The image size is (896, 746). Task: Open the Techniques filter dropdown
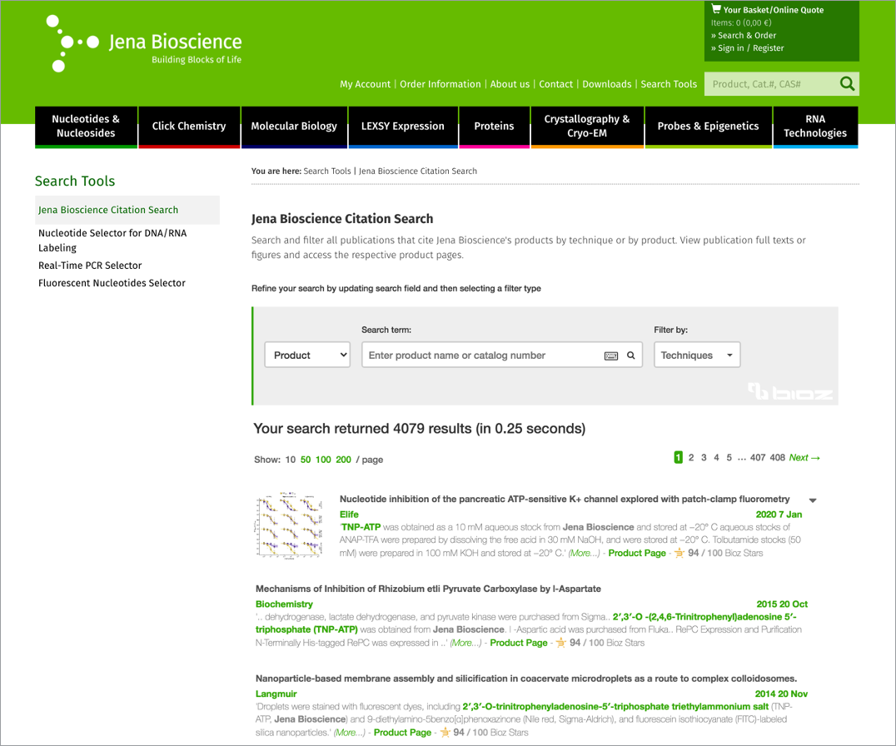coord(697,355)
